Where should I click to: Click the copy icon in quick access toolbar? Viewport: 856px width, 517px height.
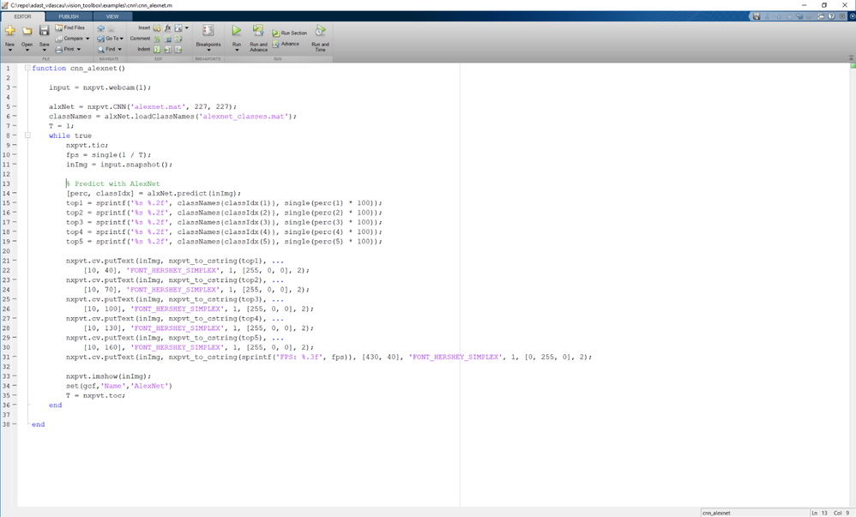(778, 16)
